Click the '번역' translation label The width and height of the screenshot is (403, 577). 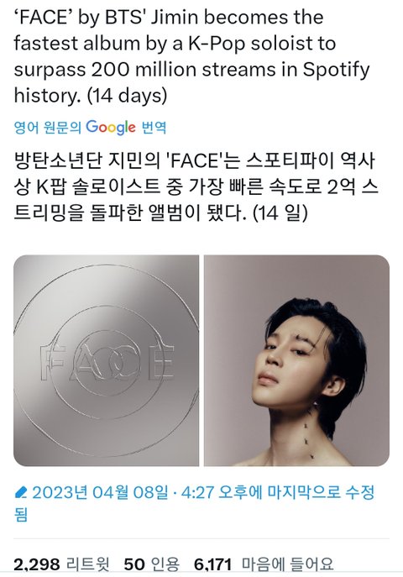pyautogui.click(x=154, y=128)
